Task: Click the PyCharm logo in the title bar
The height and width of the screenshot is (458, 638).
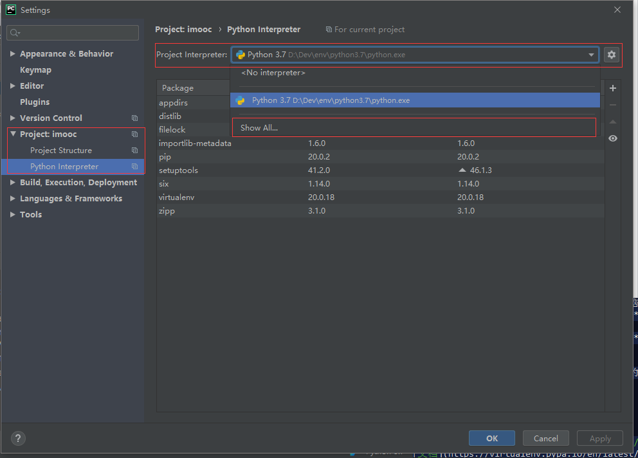Action: pyautogui.click(x=11, y=10)
